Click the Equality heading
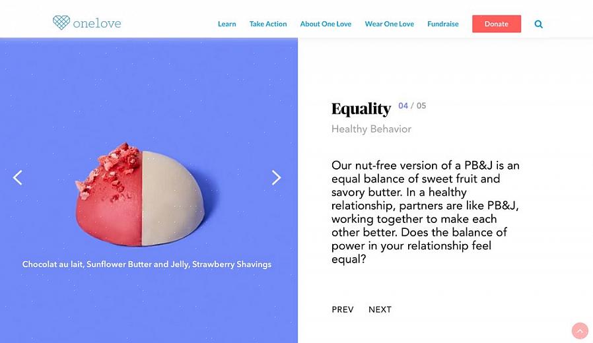This screenshot has height=343, width=593. point(361,109)
